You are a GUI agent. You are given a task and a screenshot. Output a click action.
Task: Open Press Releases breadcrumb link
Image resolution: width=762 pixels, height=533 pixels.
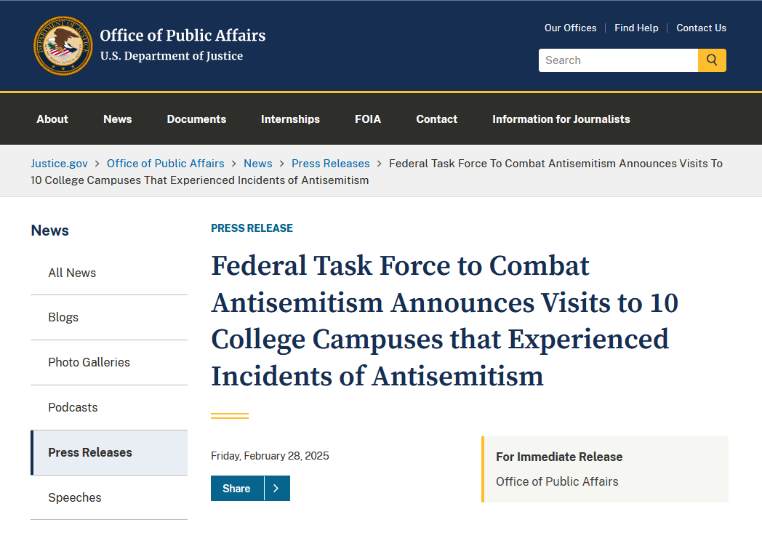click(331, 164)
